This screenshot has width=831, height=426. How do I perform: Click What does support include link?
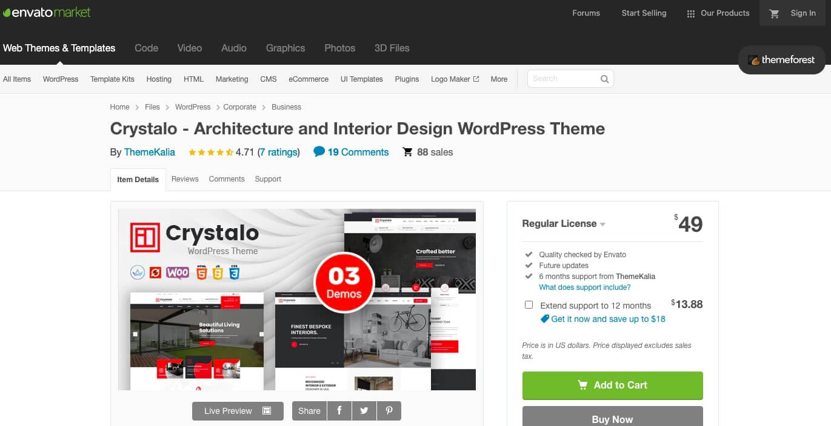click(585, 287)
